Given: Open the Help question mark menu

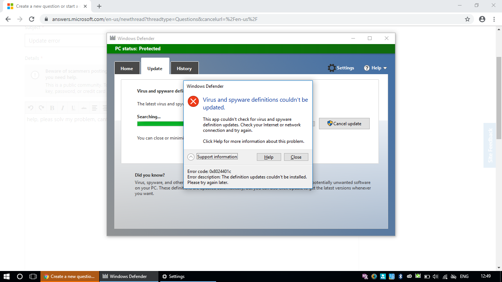Looking at the screenshot, I should point(375,68).
